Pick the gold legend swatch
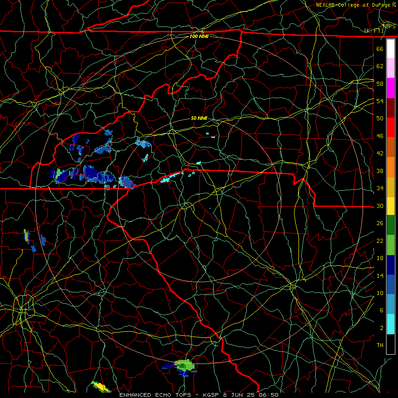The height and width of the screenshot is (398, 398). [390, 187]
